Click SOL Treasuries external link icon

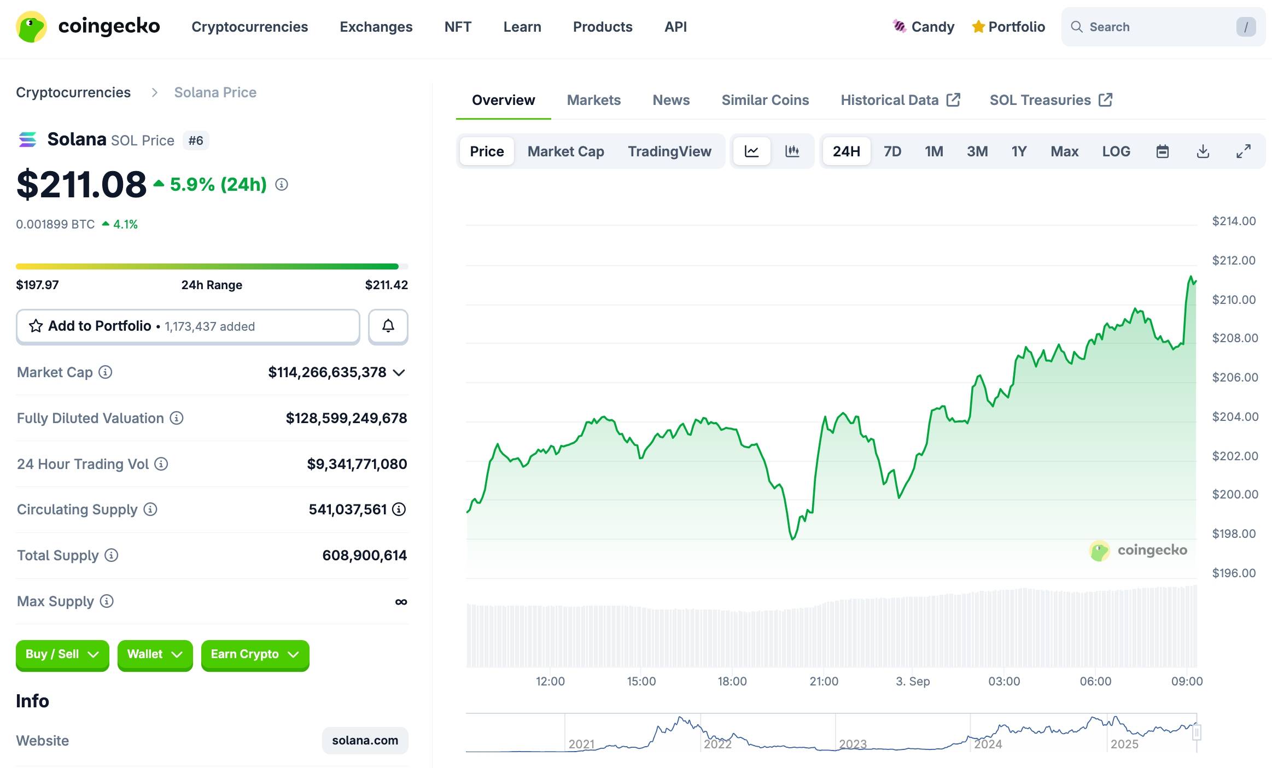[1106, 100]
